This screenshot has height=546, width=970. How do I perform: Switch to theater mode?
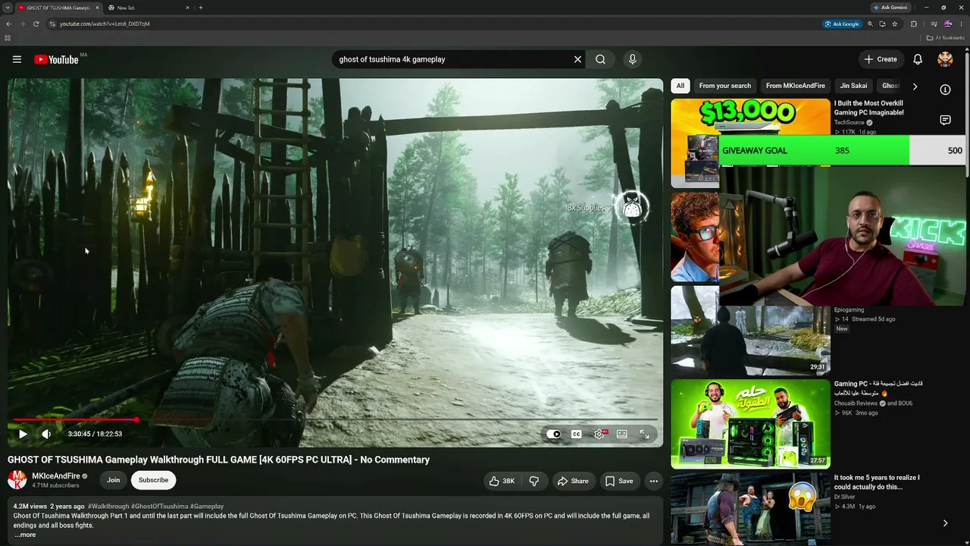[x=622, y=434]
